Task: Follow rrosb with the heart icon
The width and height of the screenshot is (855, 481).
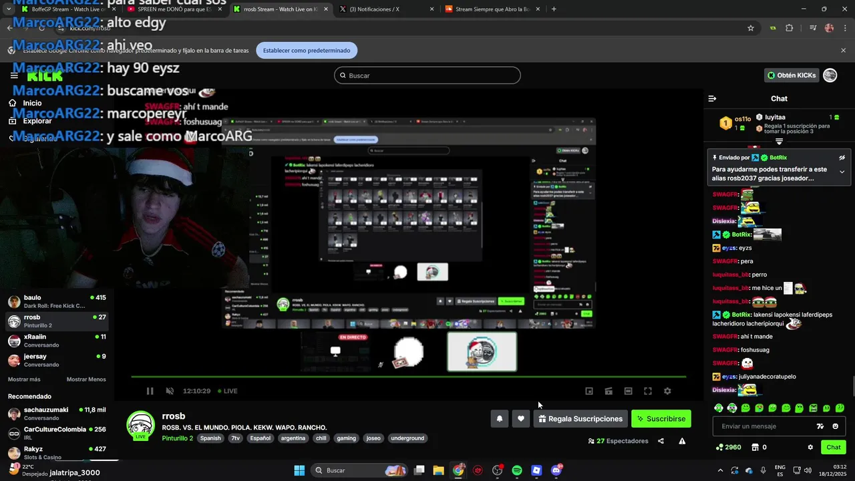Action: tap(521, 419)
